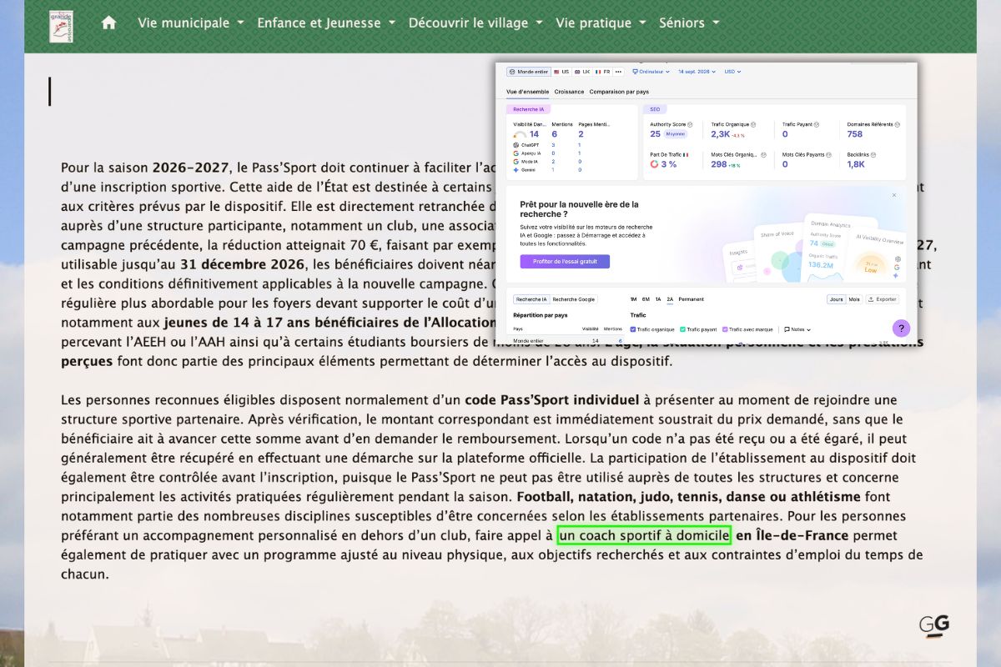Click the visibility gauge icon next to 14
The image size is (1001, 667).
coord(520,134)
